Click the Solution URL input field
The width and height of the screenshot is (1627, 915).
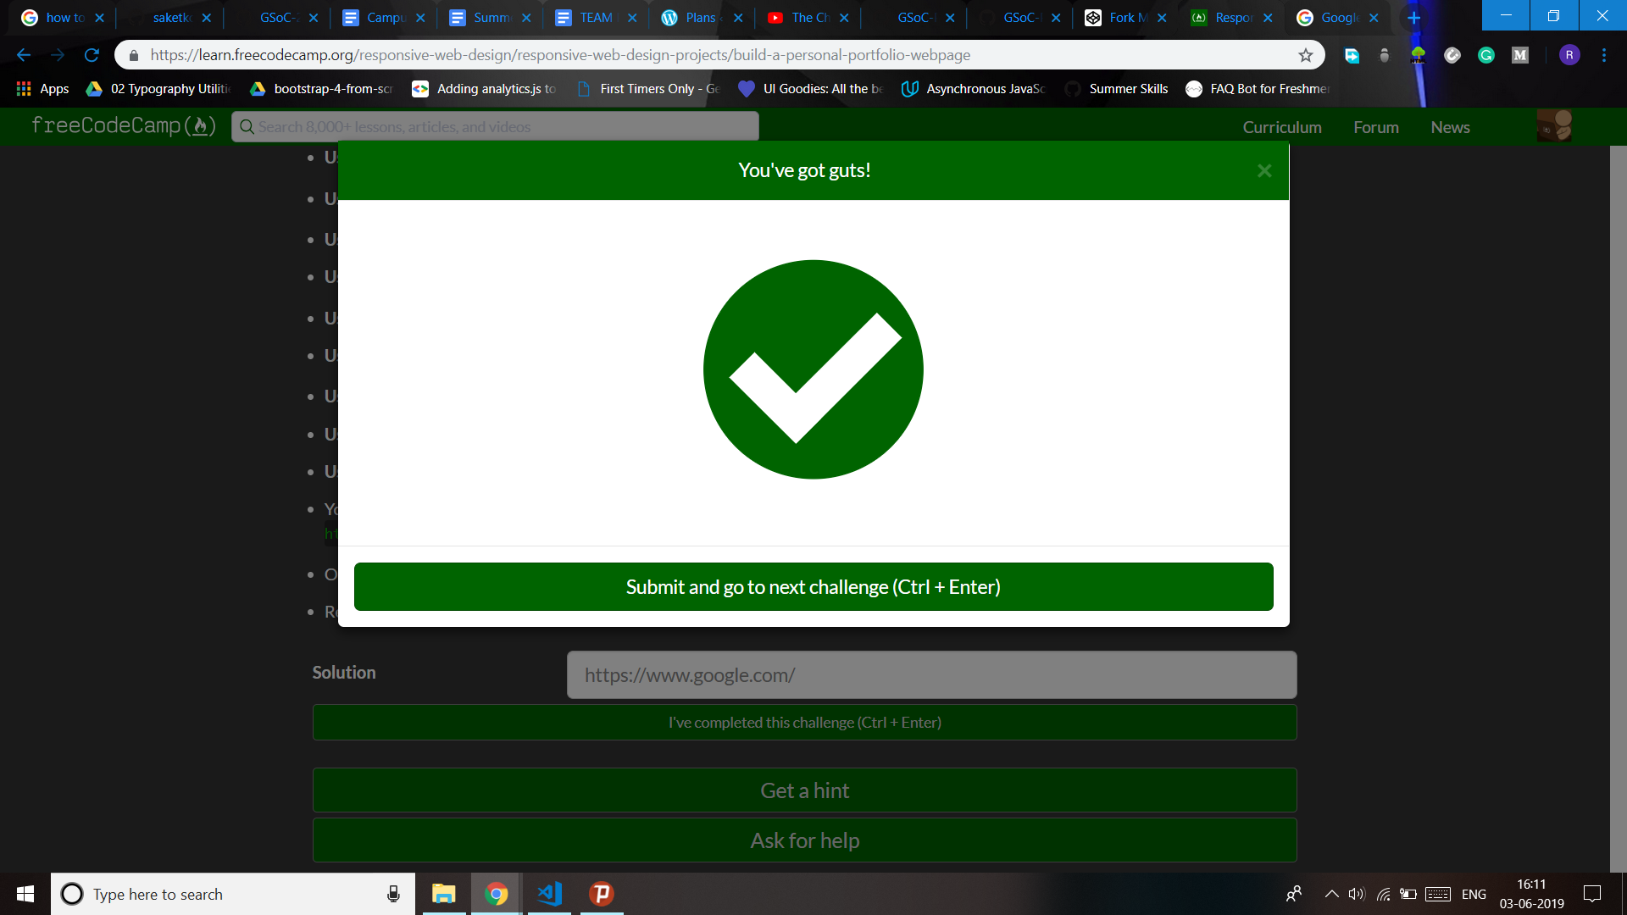coord(930,675)
